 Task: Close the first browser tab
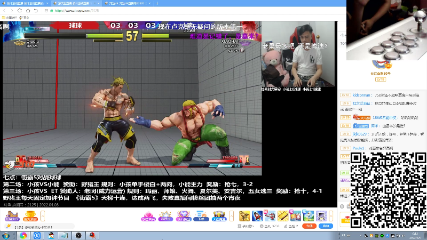coord(47,3)
